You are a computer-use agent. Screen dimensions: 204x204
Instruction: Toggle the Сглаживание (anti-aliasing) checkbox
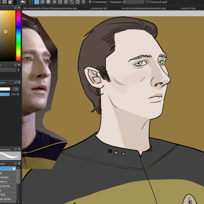[x=90, y=2]
